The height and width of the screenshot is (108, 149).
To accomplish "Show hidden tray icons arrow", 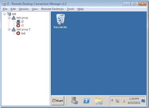I will [x=112, y=100].
